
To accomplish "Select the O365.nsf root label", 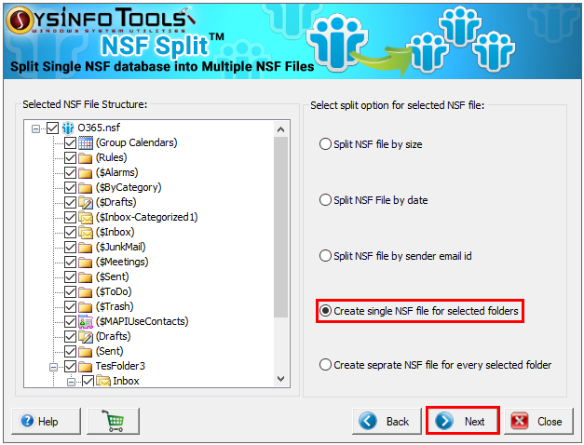I will 99,128.
